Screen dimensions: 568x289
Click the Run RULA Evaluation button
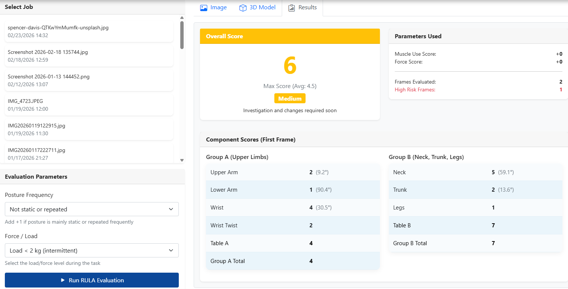(x=91, y=280)
